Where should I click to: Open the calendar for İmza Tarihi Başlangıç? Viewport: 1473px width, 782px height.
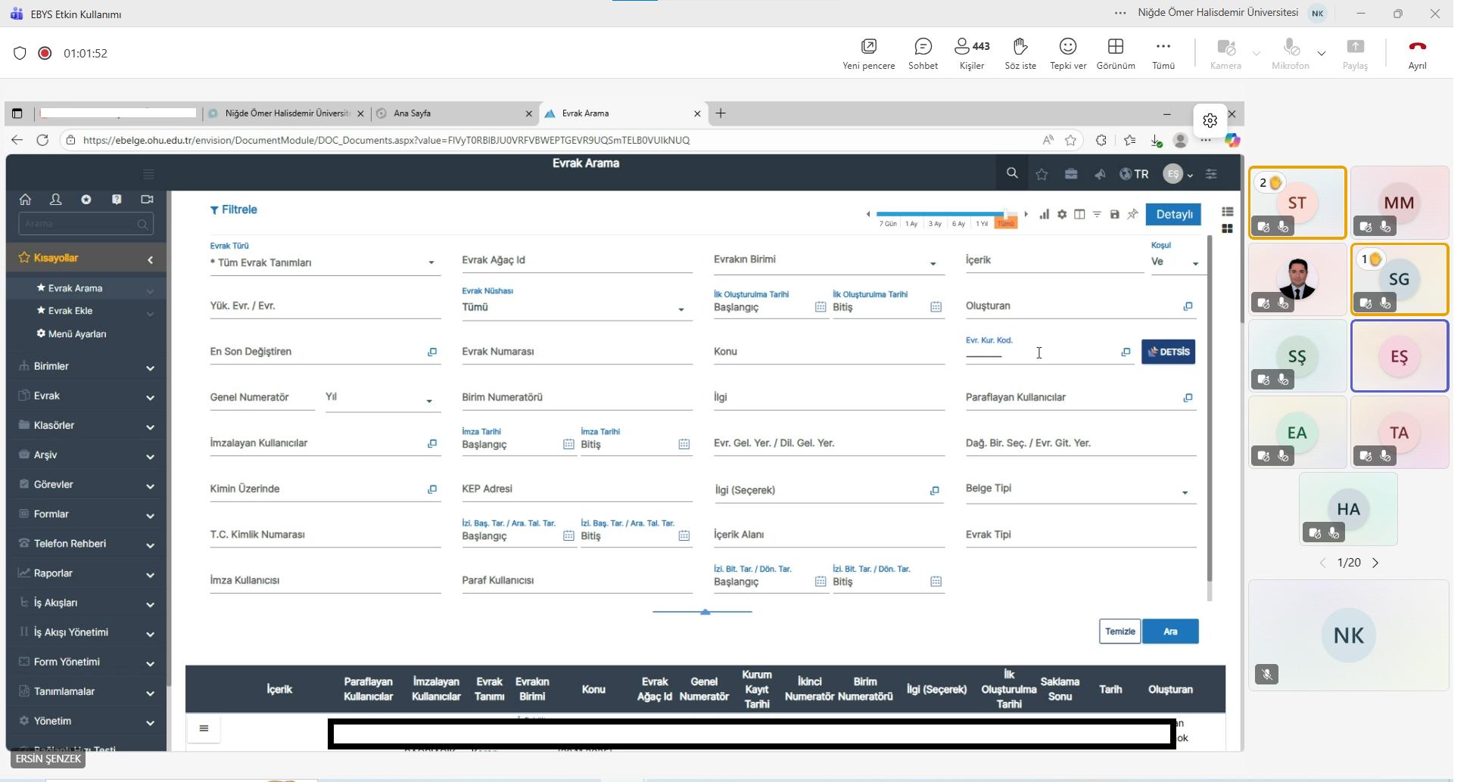[568, 445]
